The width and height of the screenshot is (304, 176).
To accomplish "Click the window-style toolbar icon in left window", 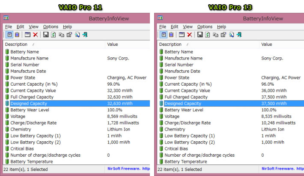I will tap(27, 35).
